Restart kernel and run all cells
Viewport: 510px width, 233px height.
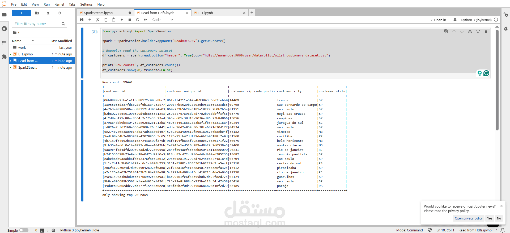coord(146,20)
